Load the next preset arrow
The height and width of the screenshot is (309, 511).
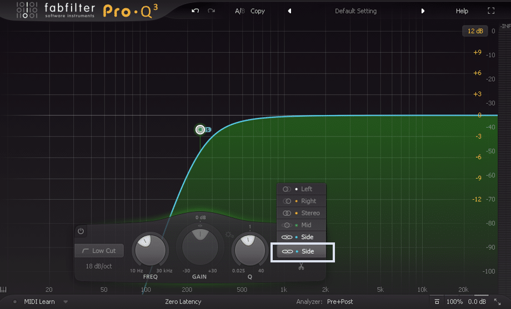(x=423, y=11)
